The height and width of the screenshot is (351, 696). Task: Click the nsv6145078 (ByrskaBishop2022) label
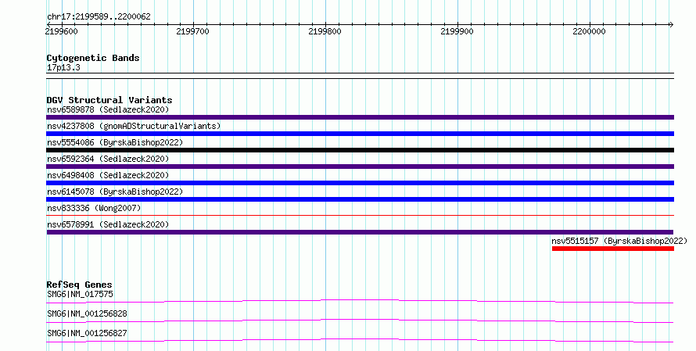click(115, 192)
